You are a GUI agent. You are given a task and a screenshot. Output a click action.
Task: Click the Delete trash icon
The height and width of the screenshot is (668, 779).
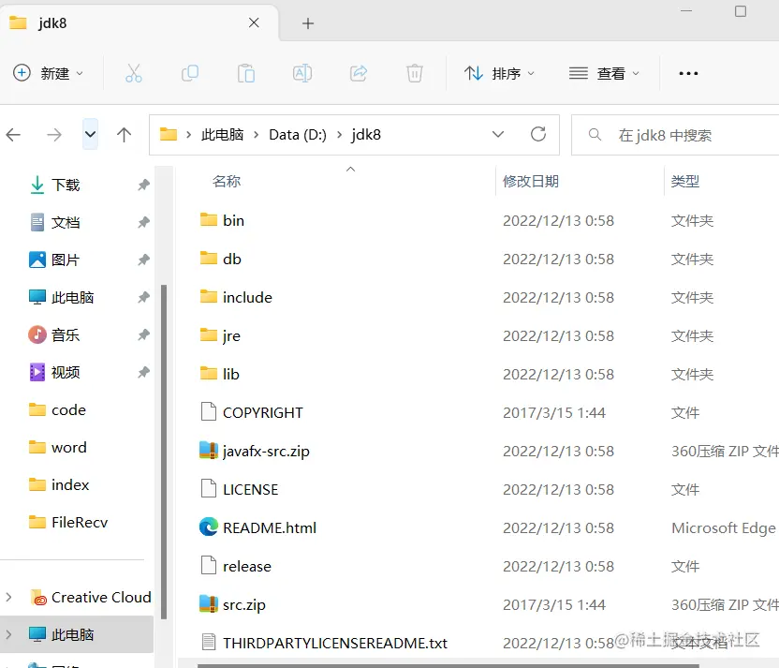click(415, 74)
